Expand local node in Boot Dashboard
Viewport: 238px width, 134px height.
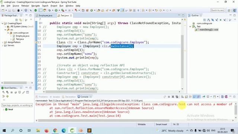click(x=3, y=109)
